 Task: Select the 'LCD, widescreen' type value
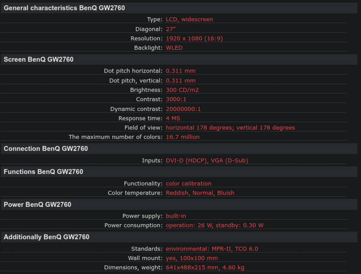coord(190,20)
